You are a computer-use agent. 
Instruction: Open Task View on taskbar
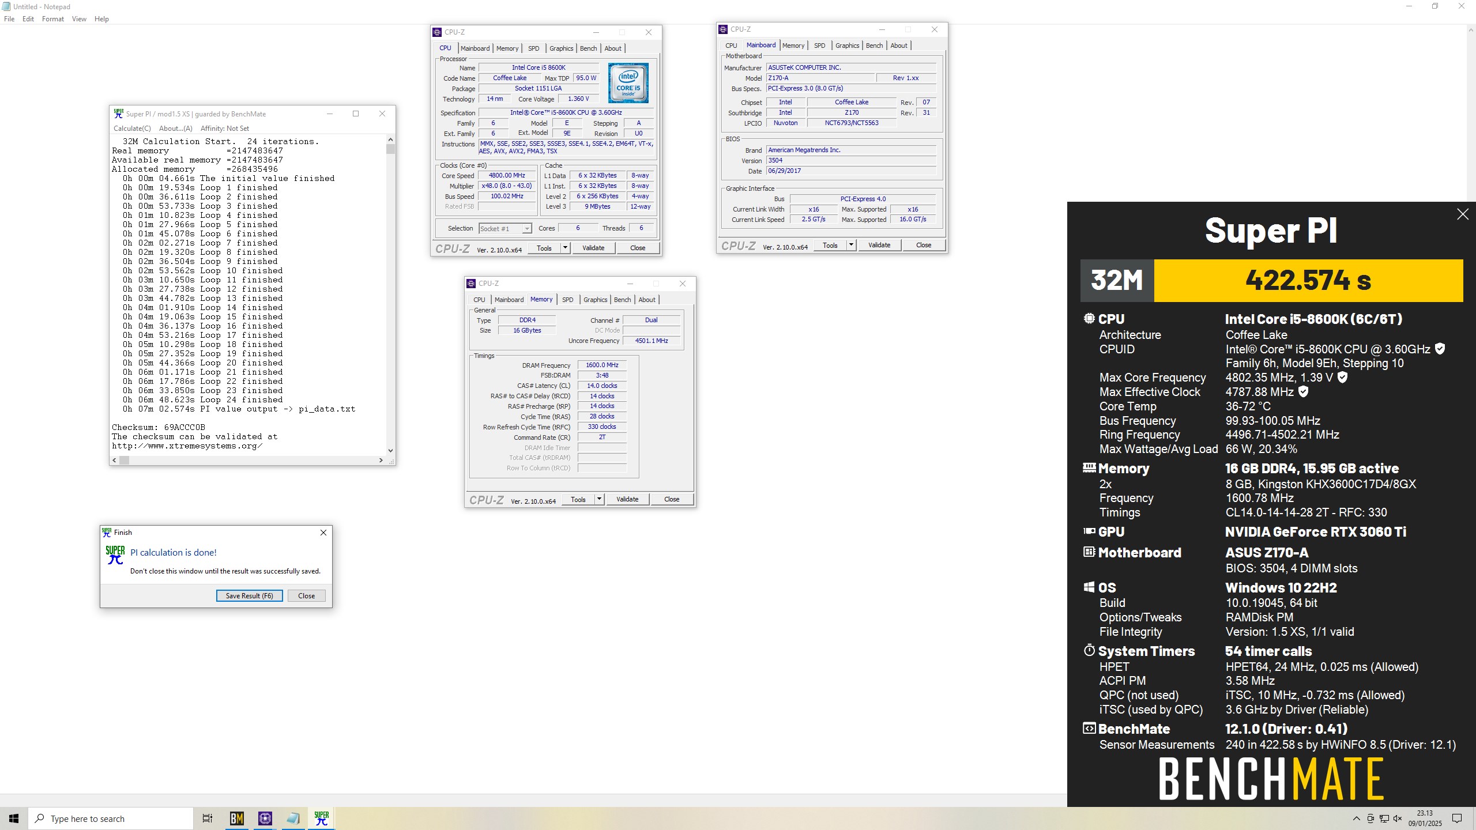(208, 818)
